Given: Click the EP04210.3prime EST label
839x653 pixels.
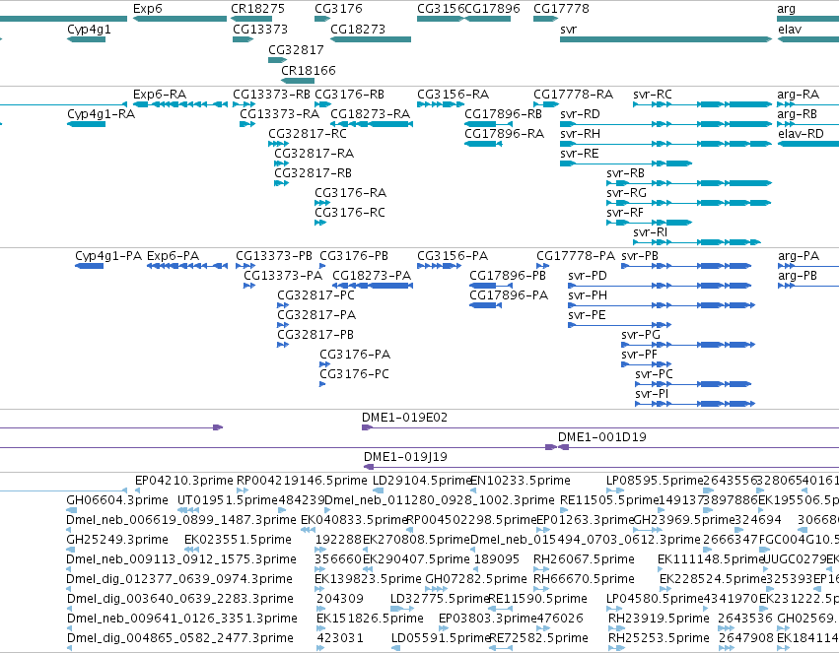Looking at the screenshot, I should coord(183,480).
